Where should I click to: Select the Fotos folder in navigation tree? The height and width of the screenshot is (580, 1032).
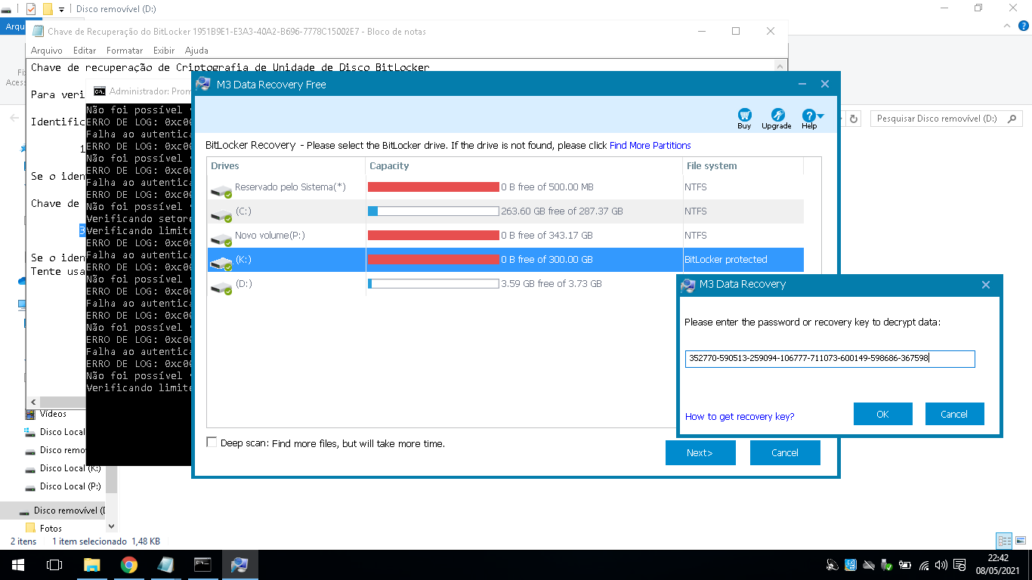(x=51, y=529)
